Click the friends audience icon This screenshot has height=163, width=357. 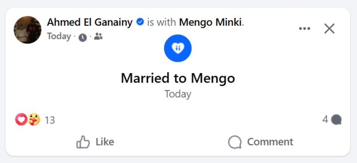coord(98,36)
